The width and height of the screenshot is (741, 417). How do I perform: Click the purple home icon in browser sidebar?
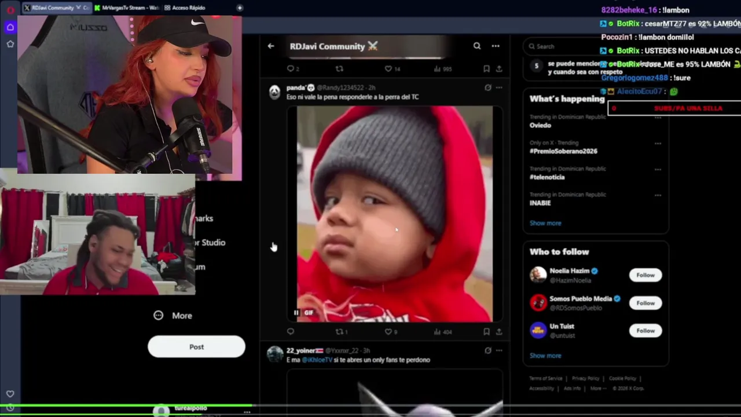[x=10, y=27]
